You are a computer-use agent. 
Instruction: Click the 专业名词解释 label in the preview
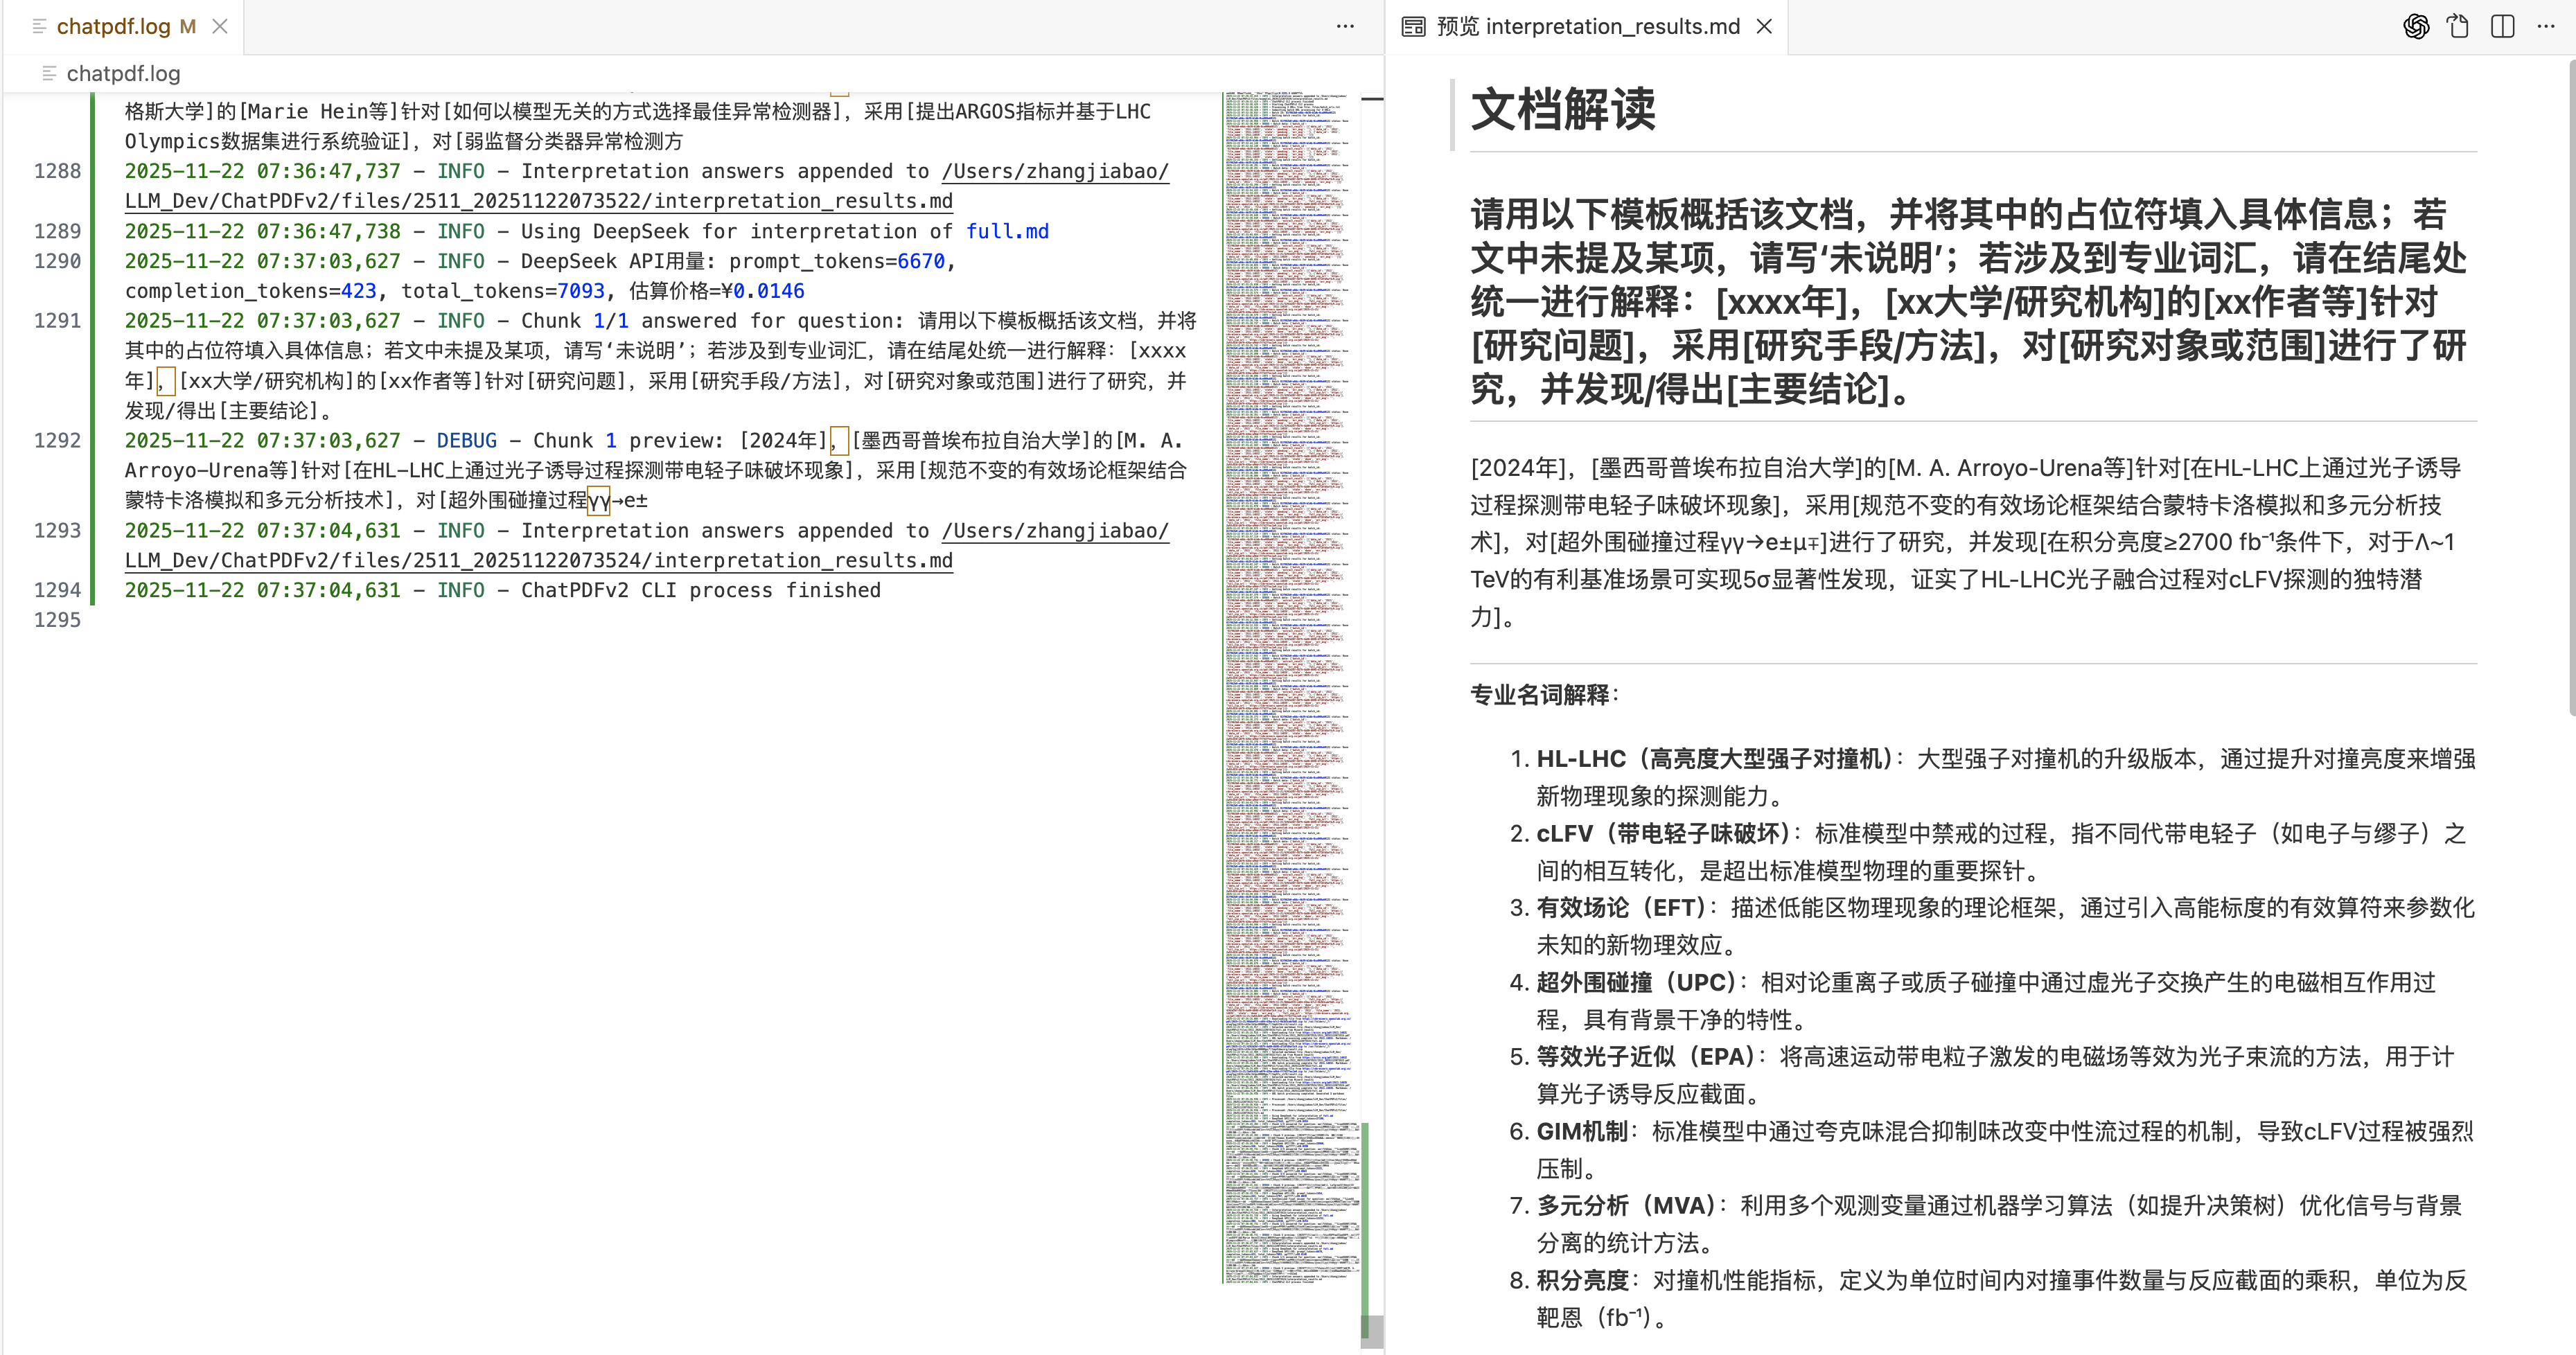(1545, 695)
